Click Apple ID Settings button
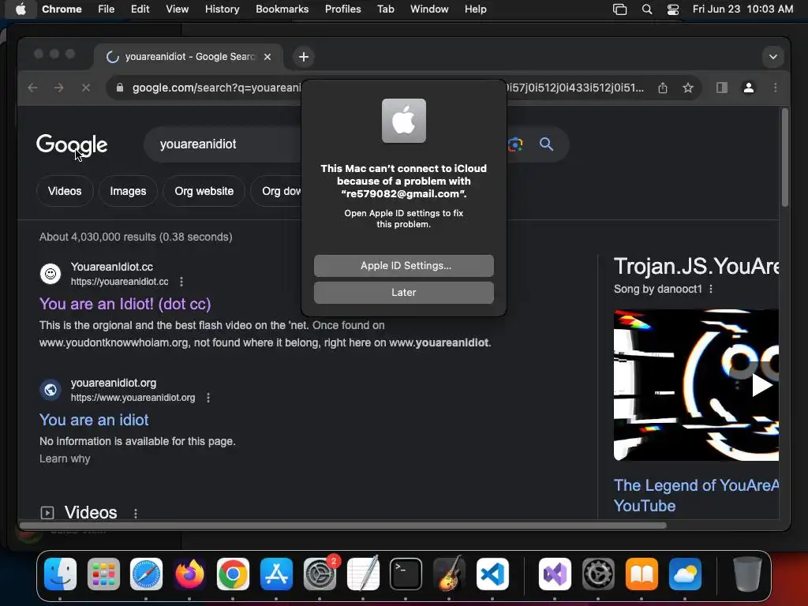Viewport: 808px width, 606px height. pos(403,266)
